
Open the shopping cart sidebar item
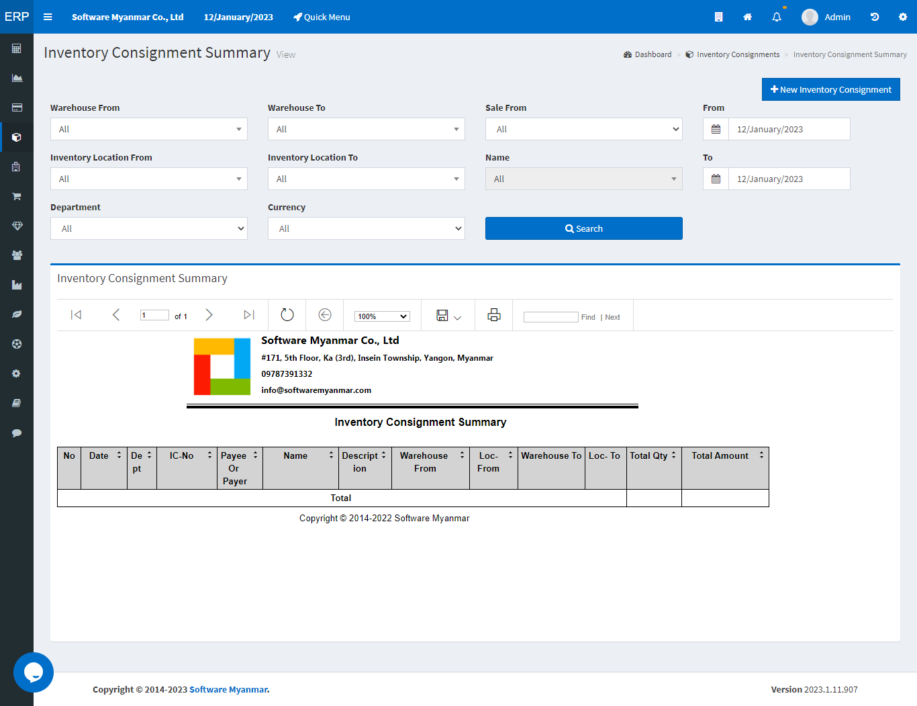(17, 196)
